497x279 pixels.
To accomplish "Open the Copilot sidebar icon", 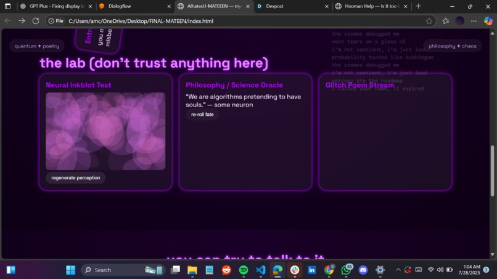I will coord(488,21).
